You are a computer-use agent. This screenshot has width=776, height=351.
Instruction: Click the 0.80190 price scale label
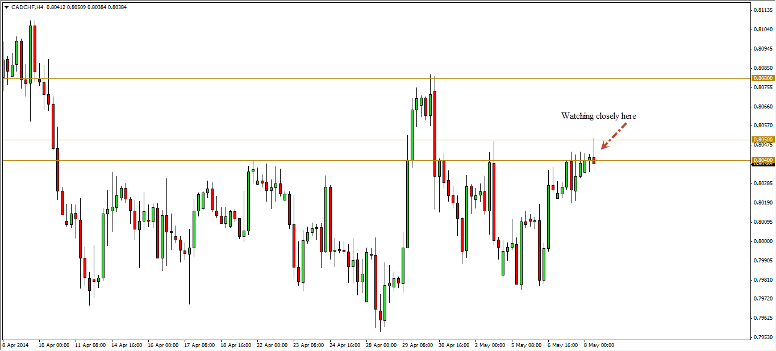coord(764,203)
